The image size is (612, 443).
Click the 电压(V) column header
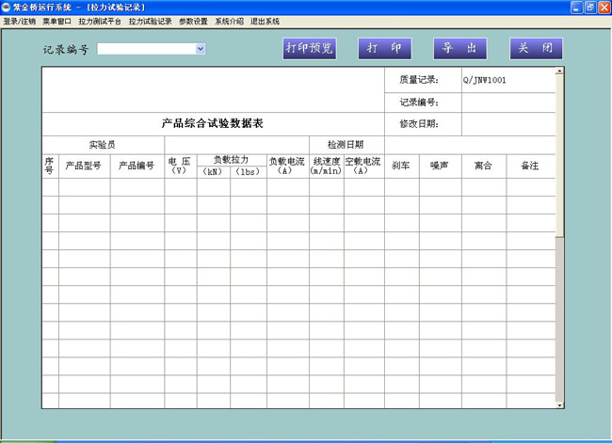click(x=181, y=166)
